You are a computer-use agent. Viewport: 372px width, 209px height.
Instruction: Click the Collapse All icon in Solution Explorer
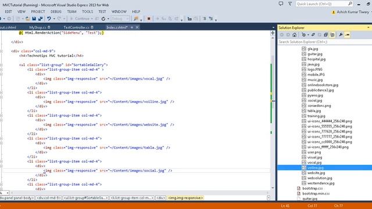pos(325,35)
